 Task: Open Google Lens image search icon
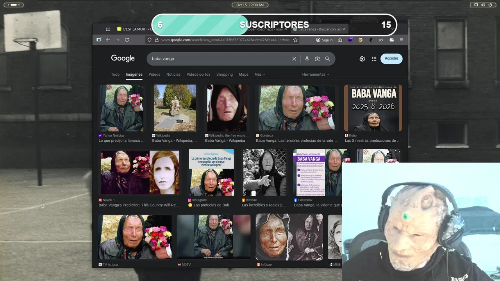(x=317, y=59)
